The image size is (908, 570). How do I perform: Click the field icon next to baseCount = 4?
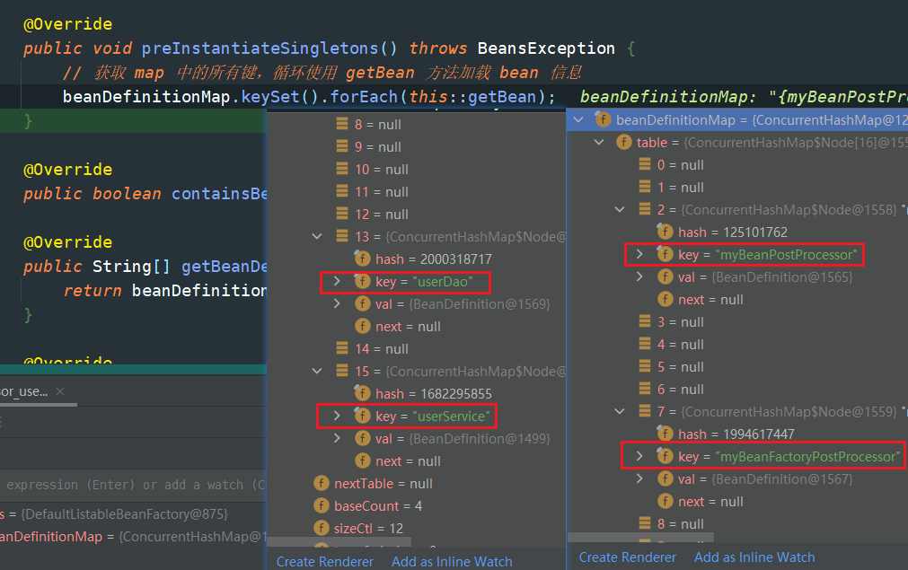[321, 506]
